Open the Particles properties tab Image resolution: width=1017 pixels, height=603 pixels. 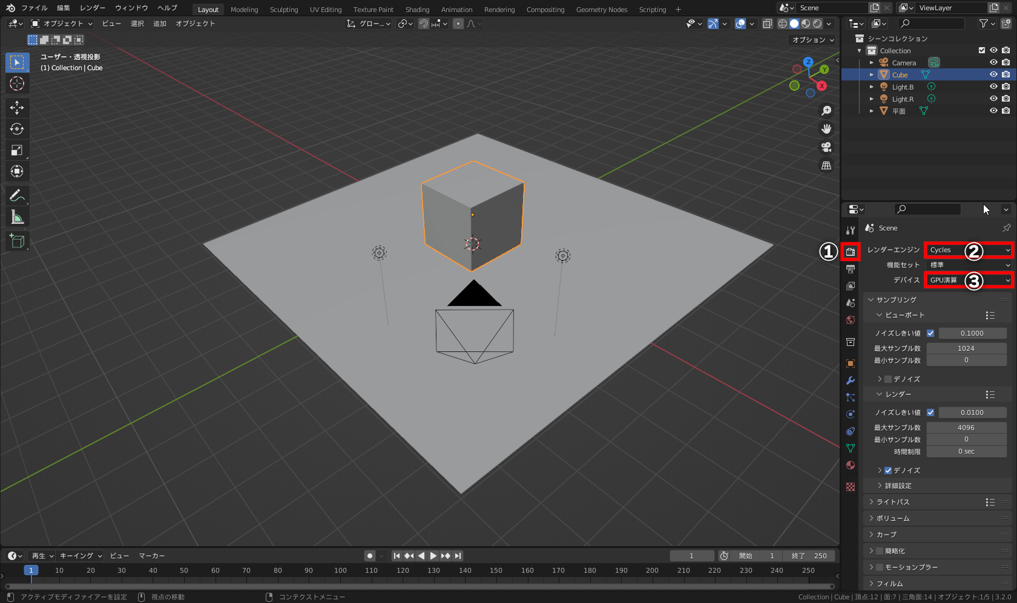click(x=851, y=397)
